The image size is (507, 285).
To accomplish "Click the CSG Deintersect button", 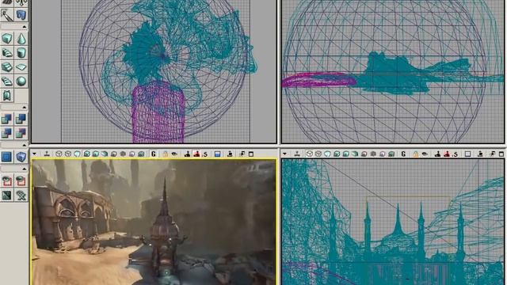I will [x=21, y=133].
